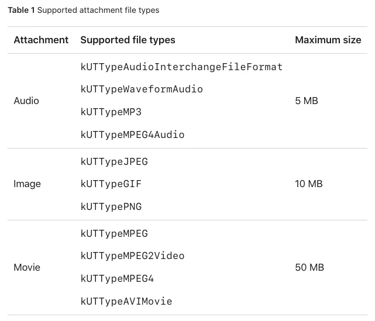Select the kUTTypeGIF entry
The width and height of the screenshot is (375, 321).
111,184
